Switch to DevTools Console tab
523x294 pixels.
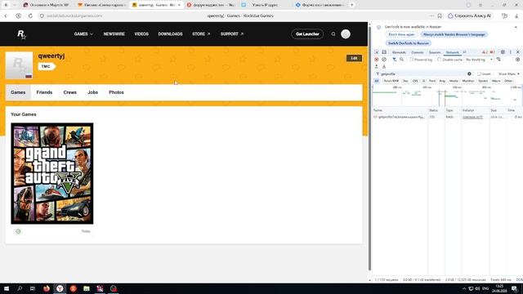[418, 52]
